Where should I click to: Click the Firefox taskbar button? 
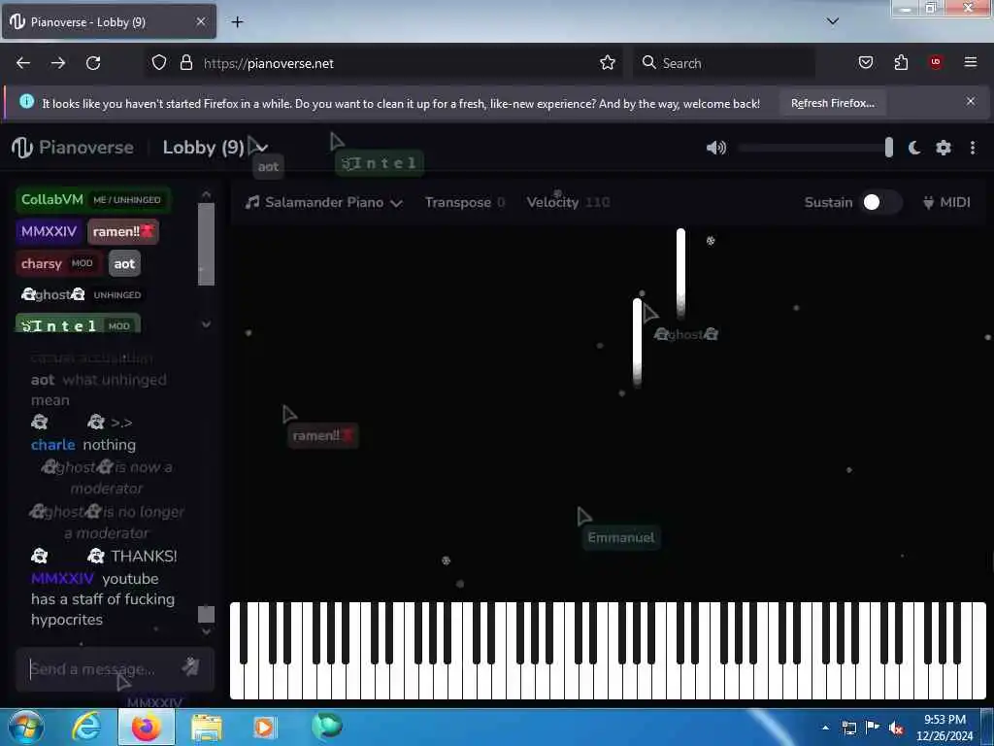pos(147,727)
